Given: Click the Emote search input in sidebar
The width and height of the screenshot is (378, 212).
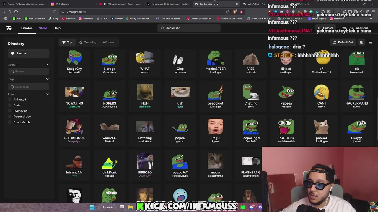Looking at the screenshot, I should (x=28, y=71).
